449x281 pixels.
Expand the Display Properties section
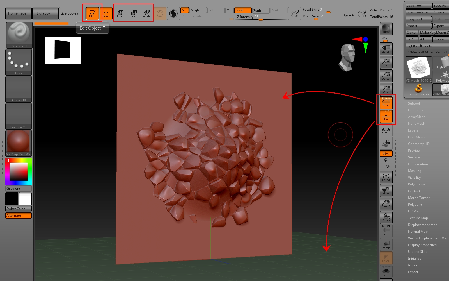tap(422, 245)
